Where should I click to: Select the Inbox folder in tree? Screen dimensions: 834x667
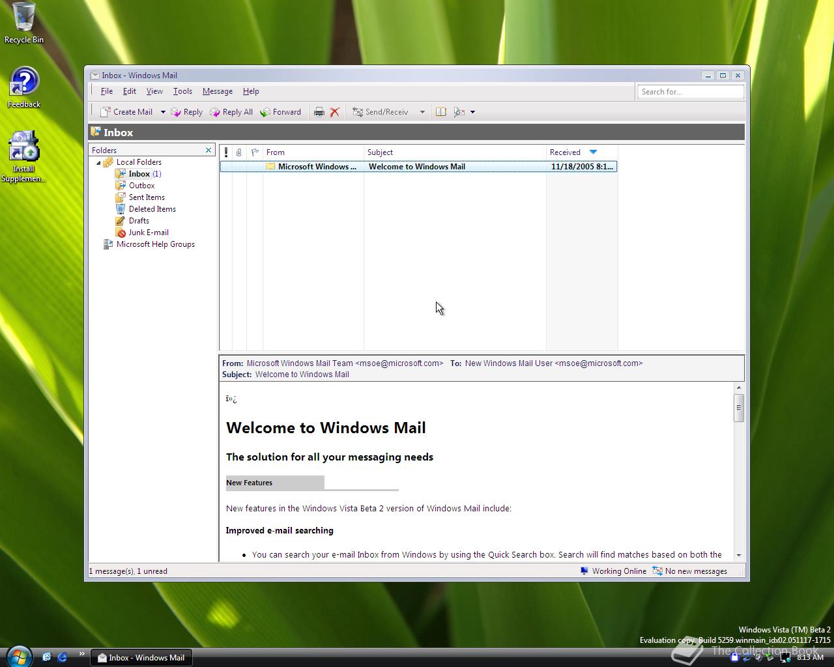point(138,174)
